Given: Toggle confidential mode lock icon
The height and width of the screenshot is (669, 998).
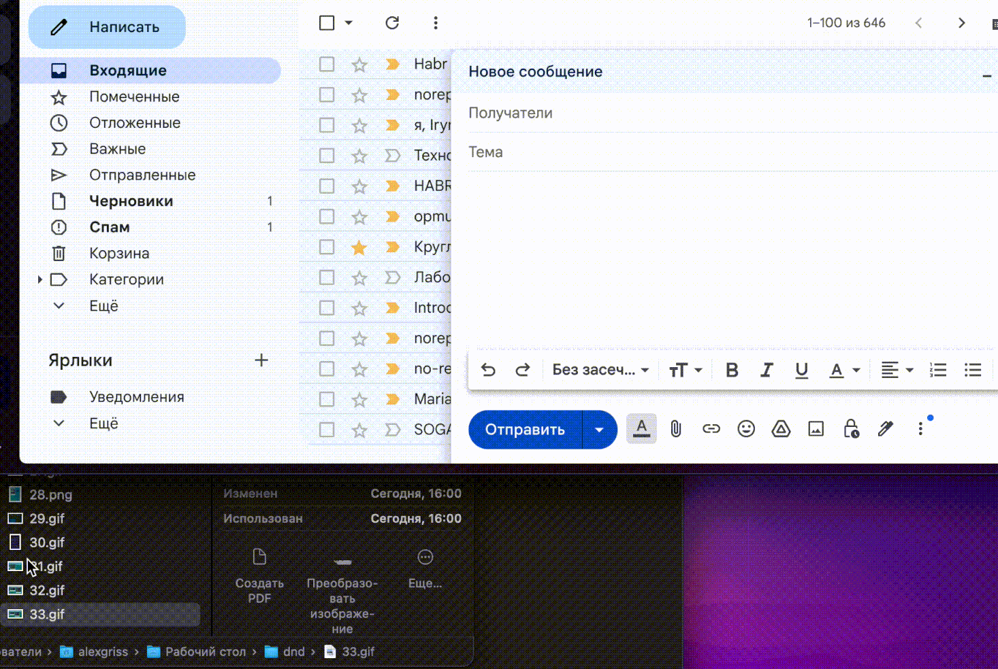Looking at the screenshot, I should [850, 429].
